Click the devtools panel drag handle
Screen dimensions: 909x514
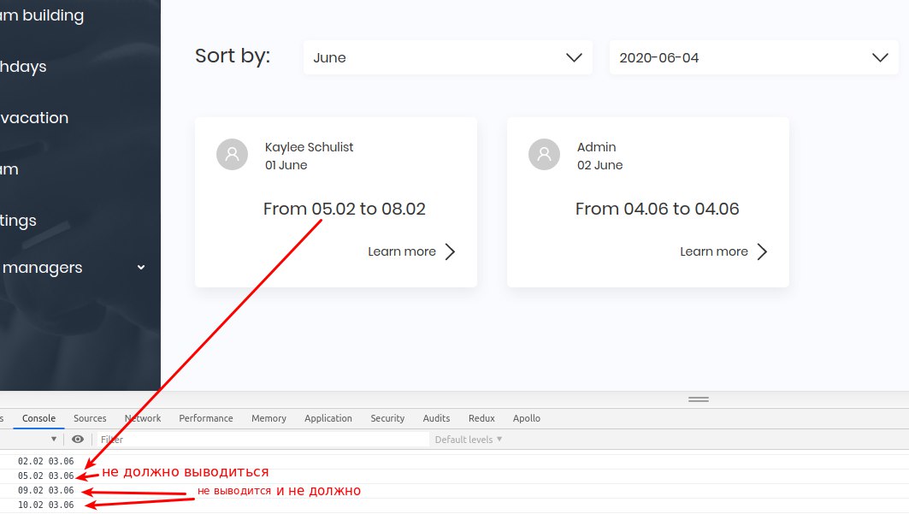point(699,399)
